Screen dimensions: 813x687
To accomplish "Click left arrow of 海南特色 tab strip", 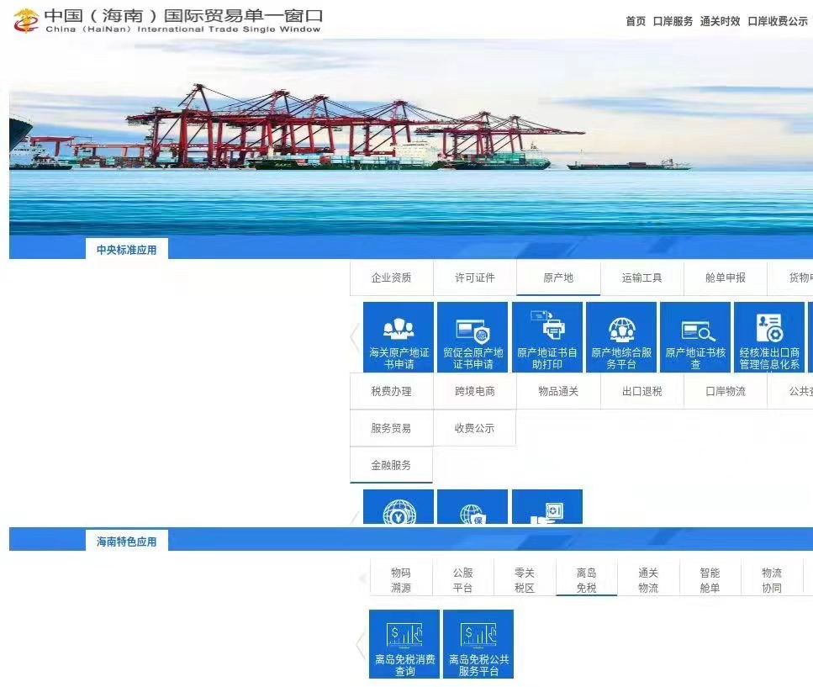I will tap(363, 579).
